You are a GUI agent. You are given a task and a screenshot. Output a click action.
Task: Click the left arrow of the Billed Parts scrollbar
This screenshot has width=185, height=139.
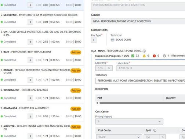click(x=97, y=103)
